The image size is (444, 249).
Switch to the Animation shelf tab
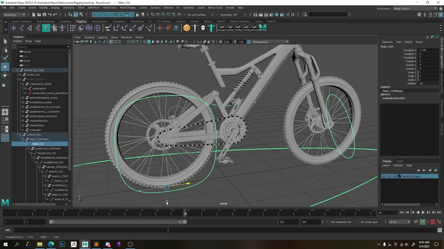[119, 21]
